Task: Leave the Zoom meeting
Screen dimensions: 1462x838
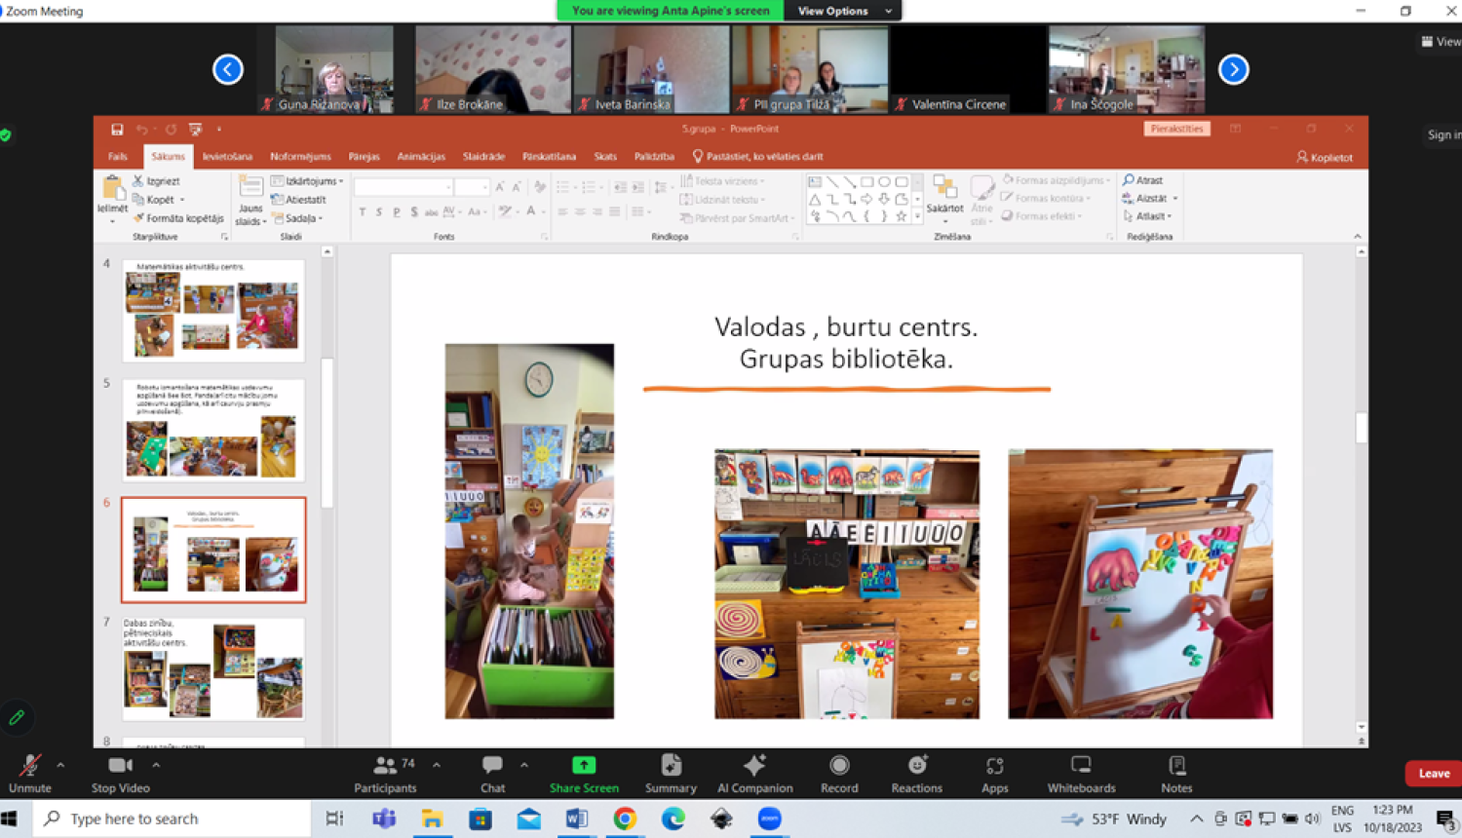Action: click(1433, 773)
